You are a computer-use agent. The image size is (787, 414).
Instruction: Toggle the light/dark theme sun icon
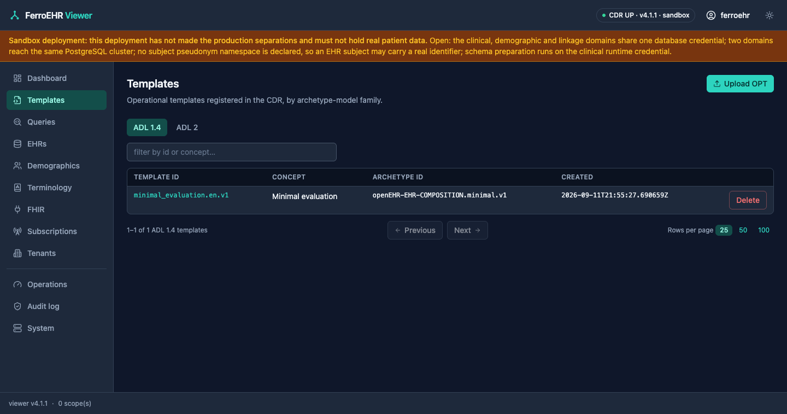770,15
